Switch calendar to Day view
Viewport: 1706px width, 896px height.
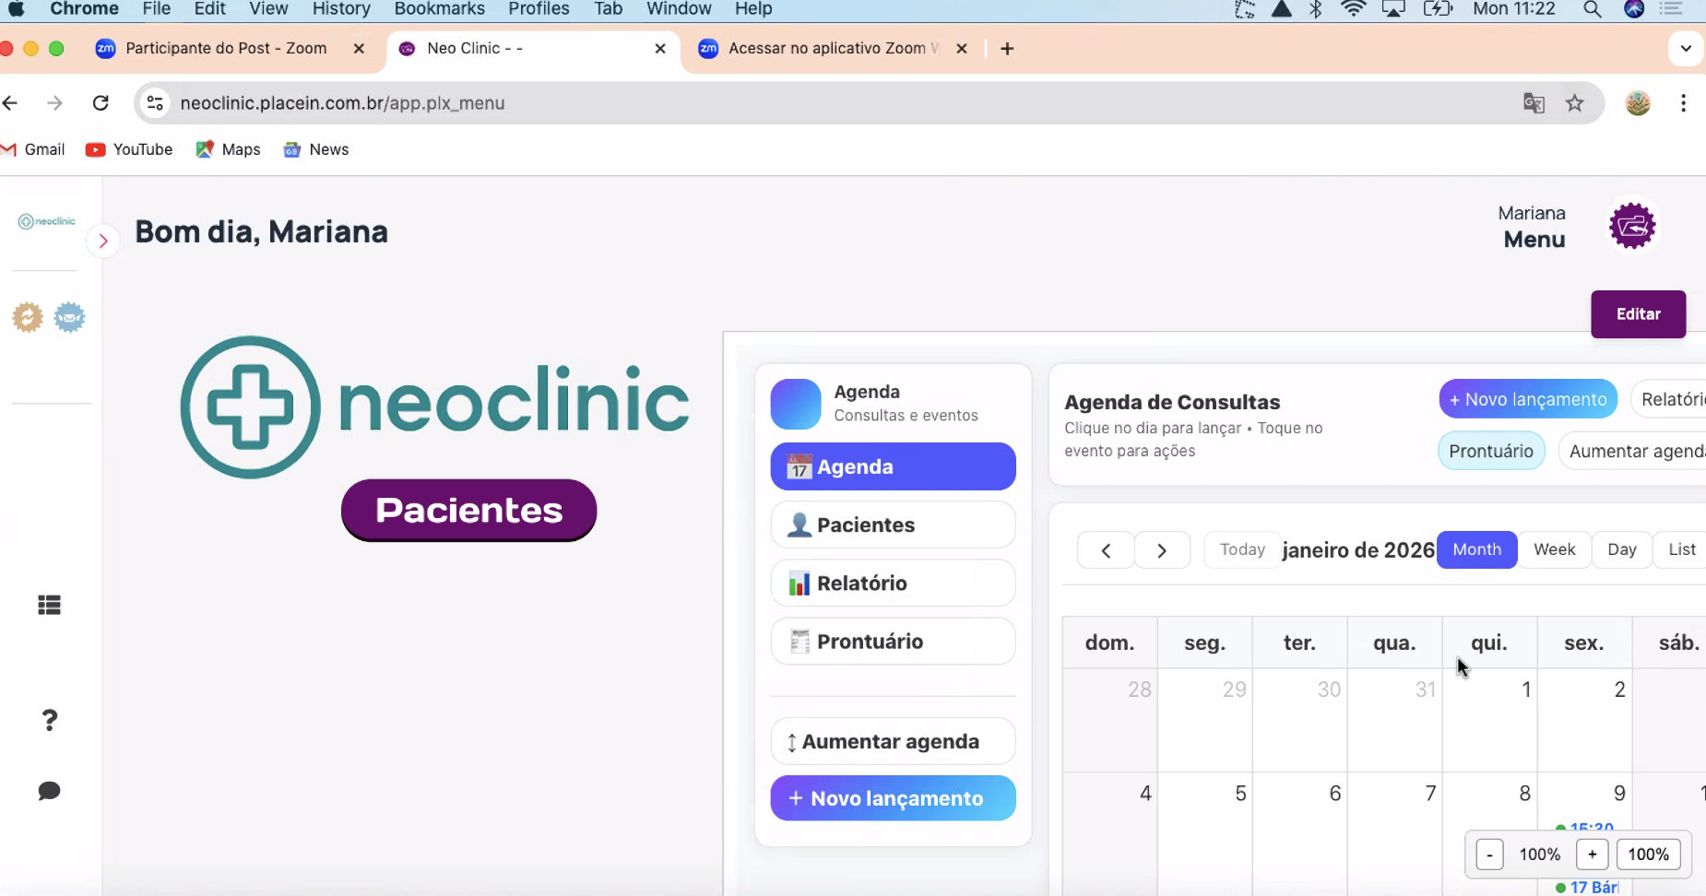coord(1621,549)
